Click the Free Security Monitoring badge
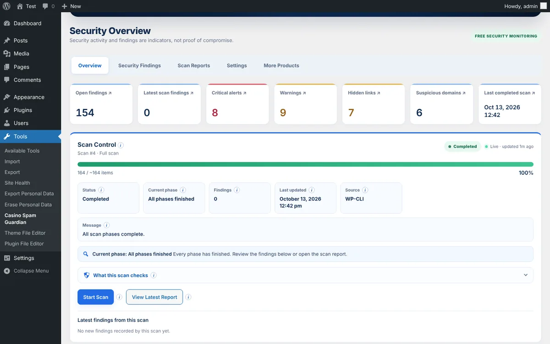 [506, 36]
